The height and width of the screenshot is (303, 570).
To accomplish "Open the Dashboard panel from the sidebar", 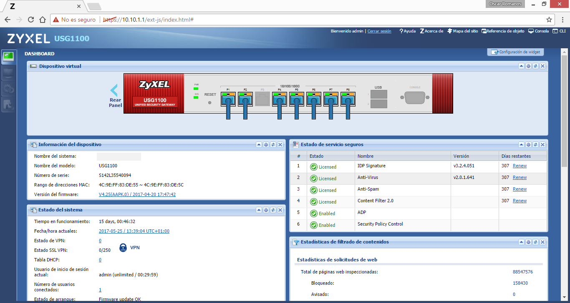I will pyautogui.click(x=8, y=57).
